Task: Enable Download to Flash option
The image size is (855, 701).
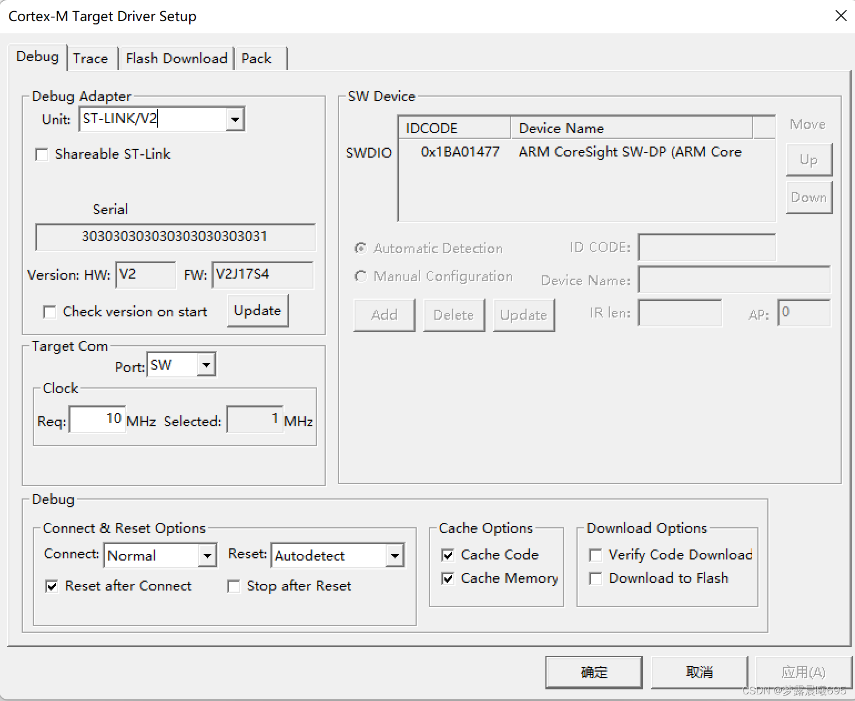Action: (595, 578)
